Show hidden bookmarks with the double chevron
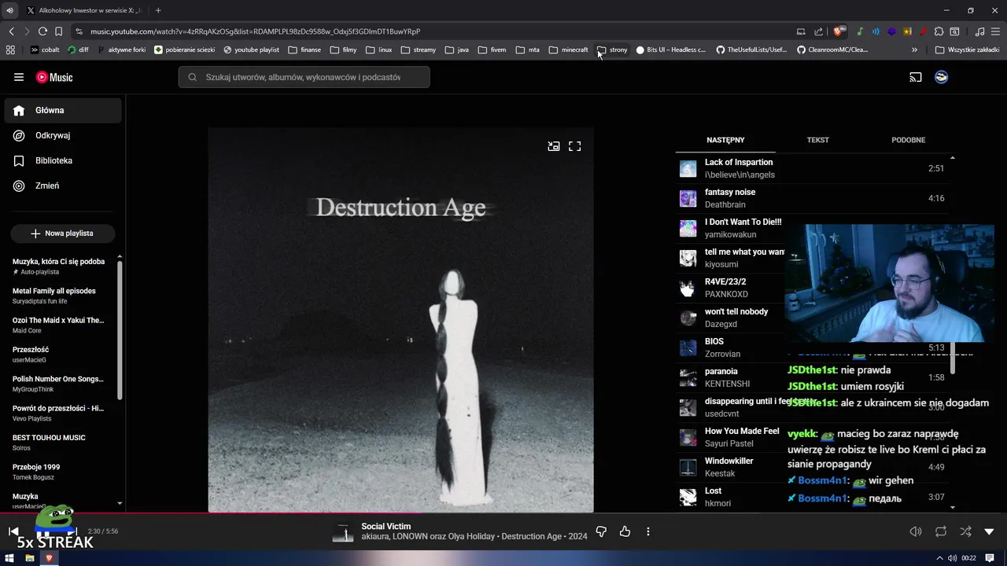This screenshot has height=566, width=1007. (x=914, y=50)
